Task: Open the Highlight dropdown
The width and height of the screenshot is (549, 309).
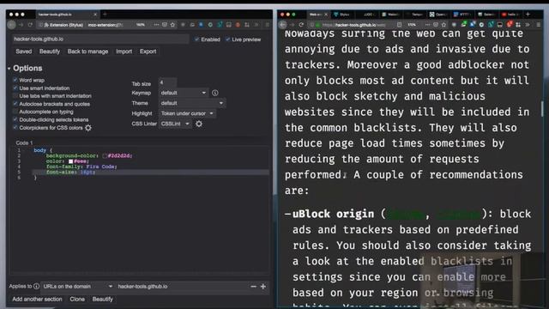Action: (x=187, y=113)
